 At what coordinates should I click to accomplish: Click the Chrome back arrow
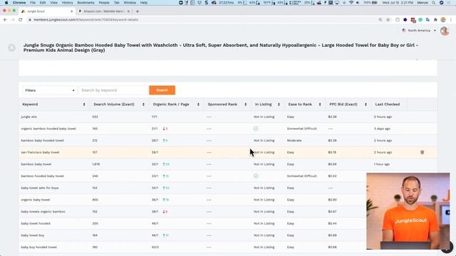pyautogui.click(x=5, y=20)
